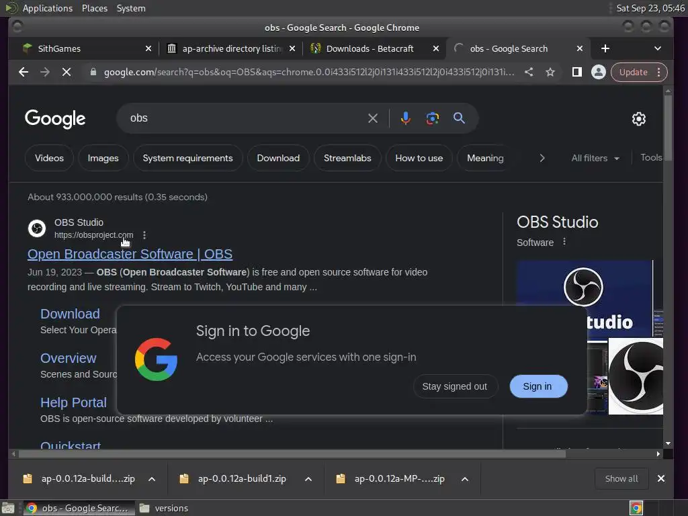Open the Applications menu
This screenshot has width=688, height=516.
click(48, 8)
